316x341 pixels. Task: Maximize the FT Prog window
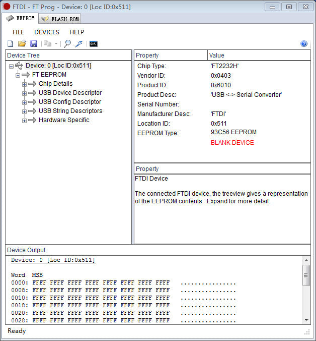pyautogui.click(x=289, y=7)
